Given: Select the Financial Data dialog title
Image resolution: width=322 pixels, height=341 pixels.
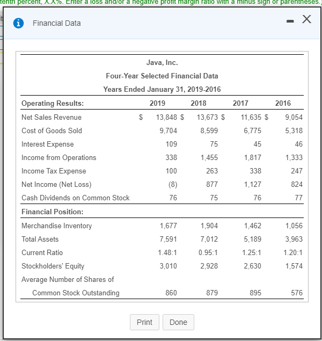Looking at the screenshot, I should coord(57,23).
